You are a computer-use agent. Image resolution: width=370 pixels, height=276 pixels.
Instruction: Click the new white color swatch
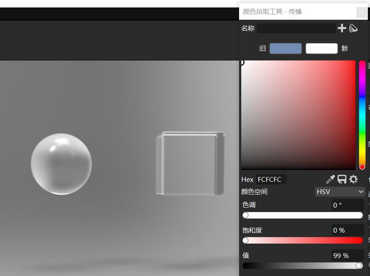(321, 49)
